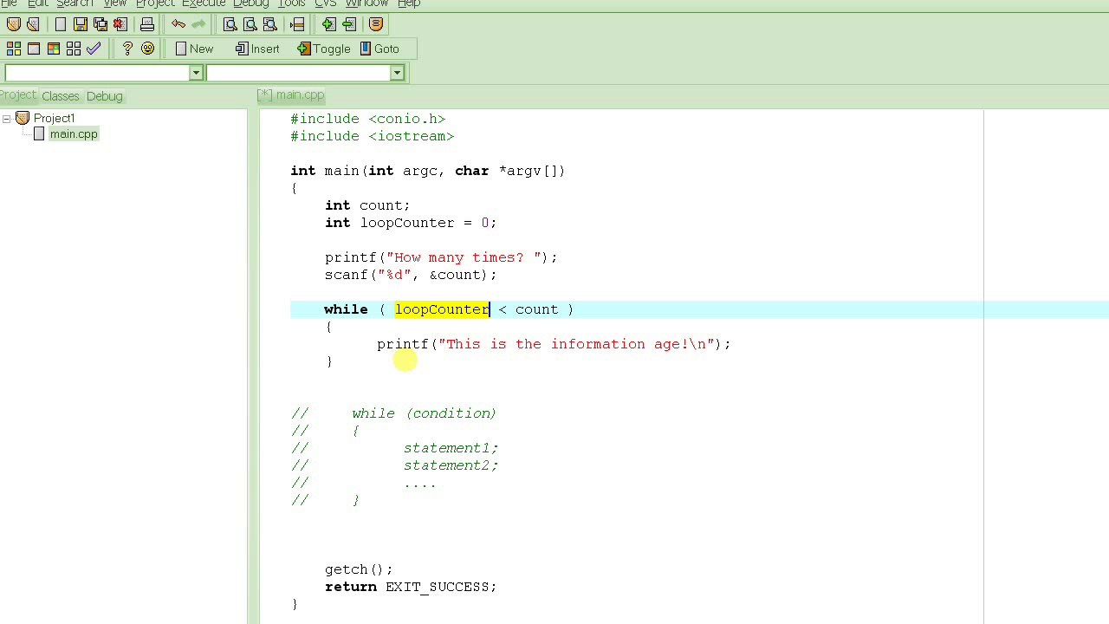Click the Go to Line icon
The image size is (1109, 624).
pyautogui.click(x=297, y=24)
